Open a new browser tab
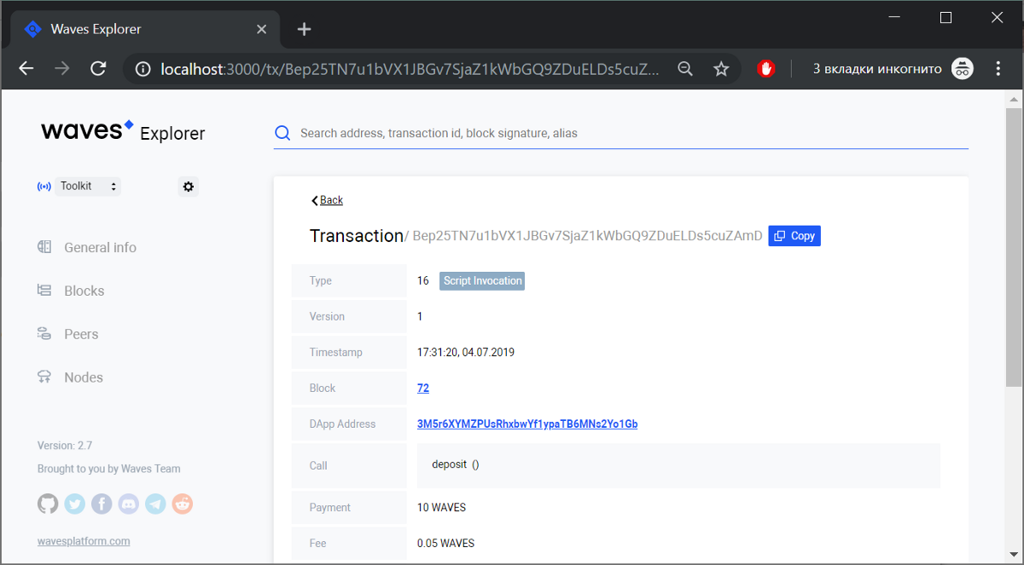Image resolution: width=1024 pixels, height=565 pixels. click(304, 28)
